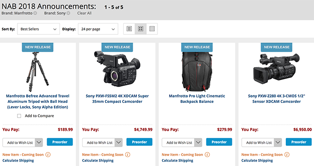Add Sony PXW-FS5M2 to Wish List

pyautogui.click(x=100, y=142)
